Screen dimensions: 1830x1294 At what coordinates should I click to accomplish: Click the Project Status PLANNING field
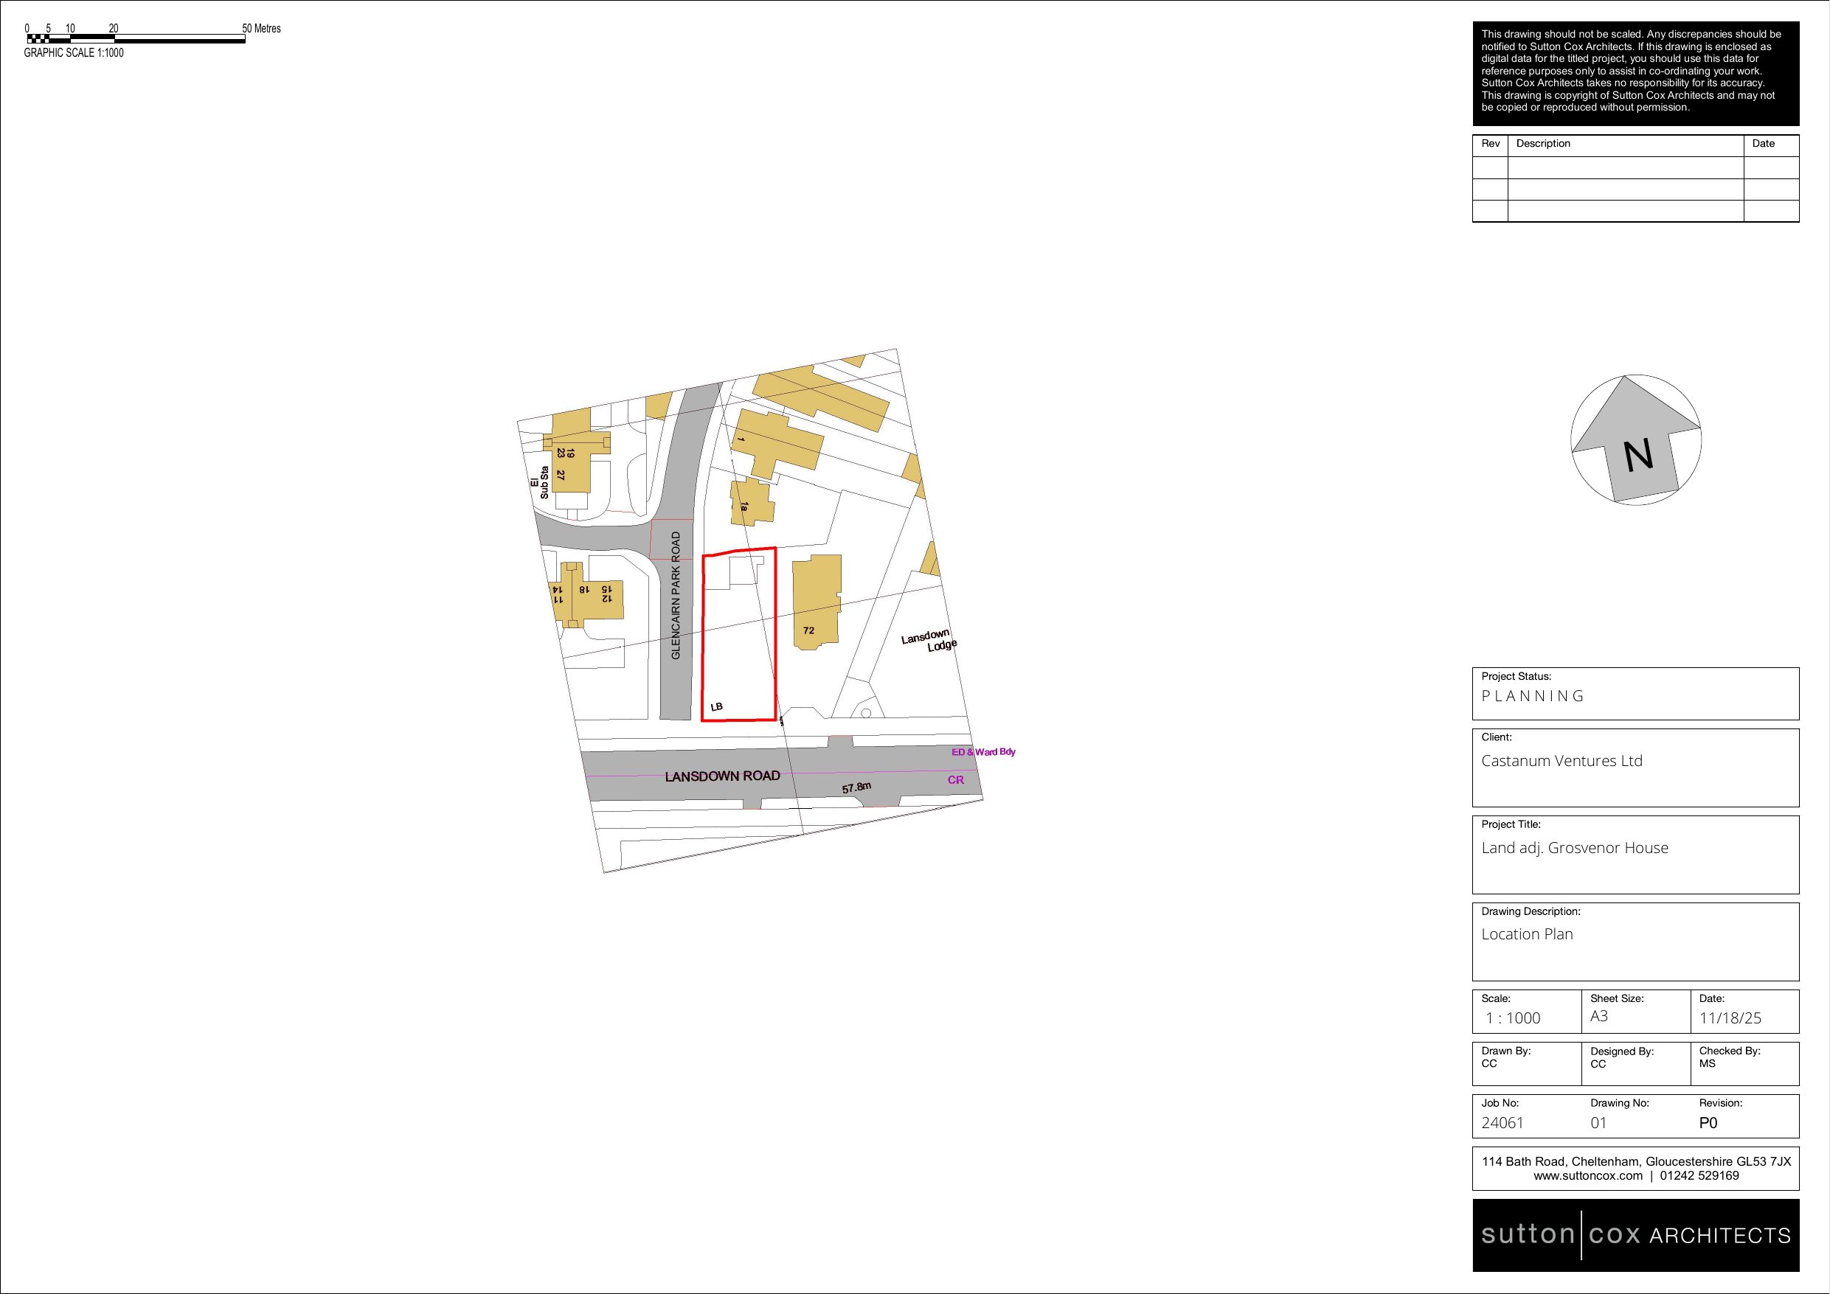tap(1532, 695)
